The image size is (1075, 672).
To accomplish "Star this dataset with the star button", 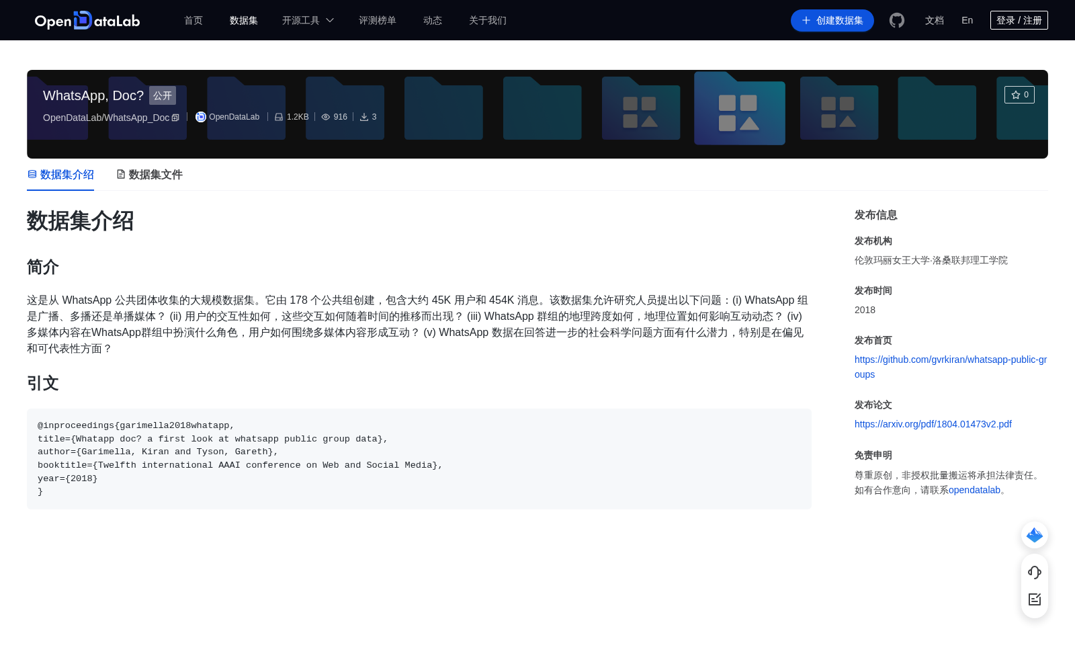I will click(x=1019, y=95).
